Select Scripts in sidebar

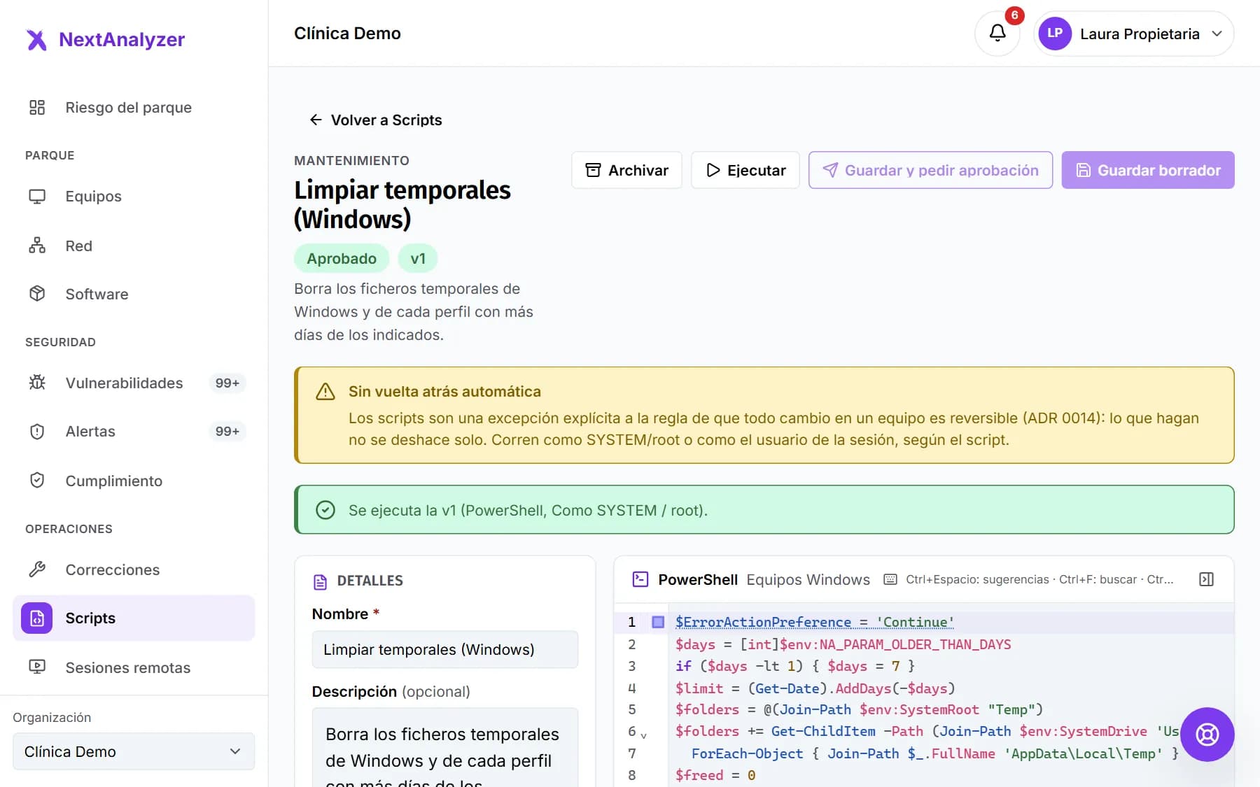tap(134, 618)
